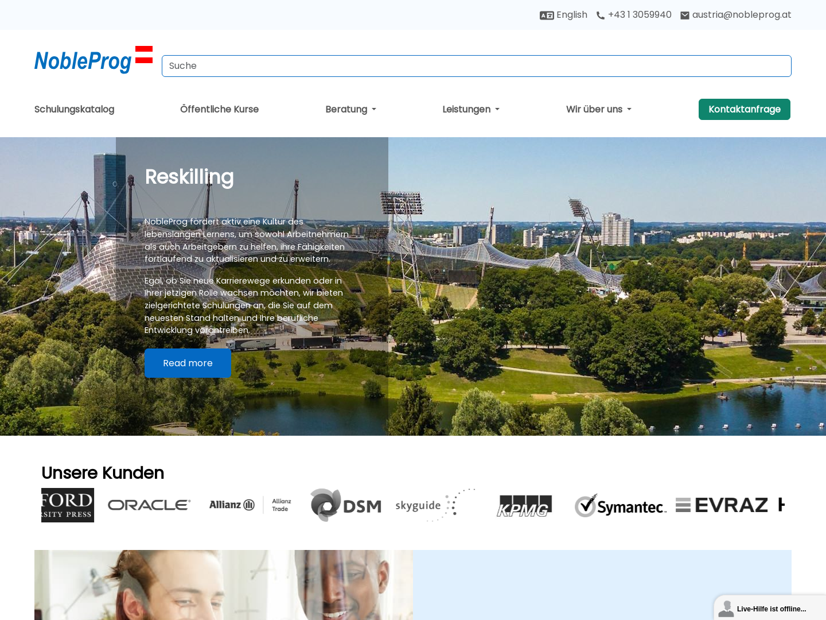Click the photo of two people below customers
This screenshot has height=620, width=826.
(224, 585)
